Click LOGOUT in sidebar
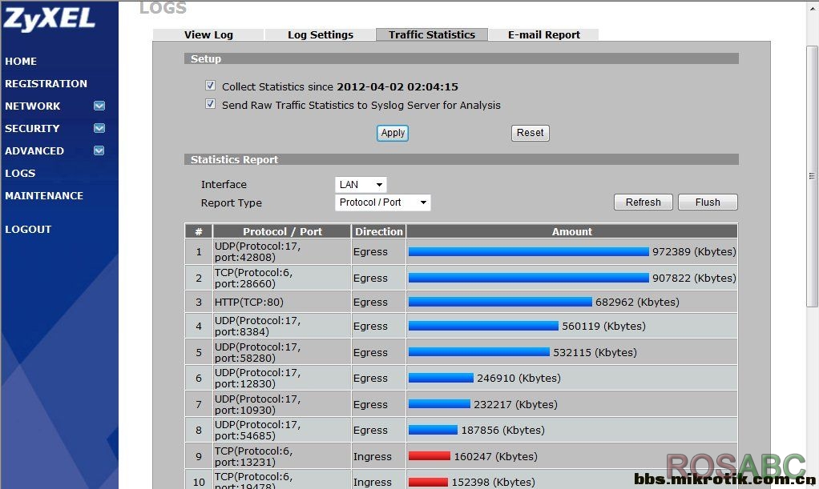Viewport: 819px width, 489px height. pos(28,229)
